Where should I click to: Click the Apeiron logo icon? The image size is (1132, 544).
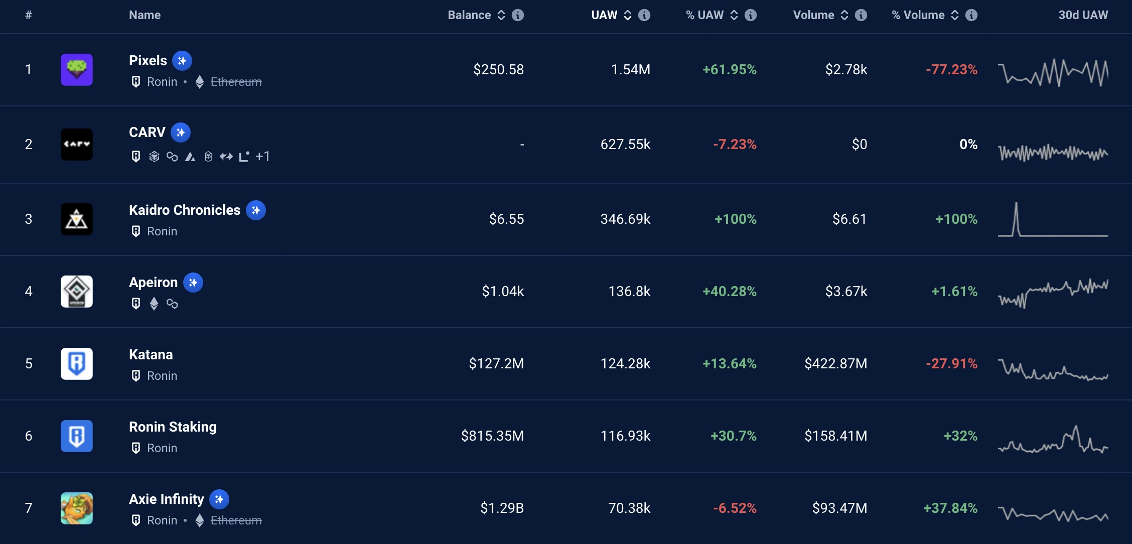pyautogui.click(x=76, y=292)
